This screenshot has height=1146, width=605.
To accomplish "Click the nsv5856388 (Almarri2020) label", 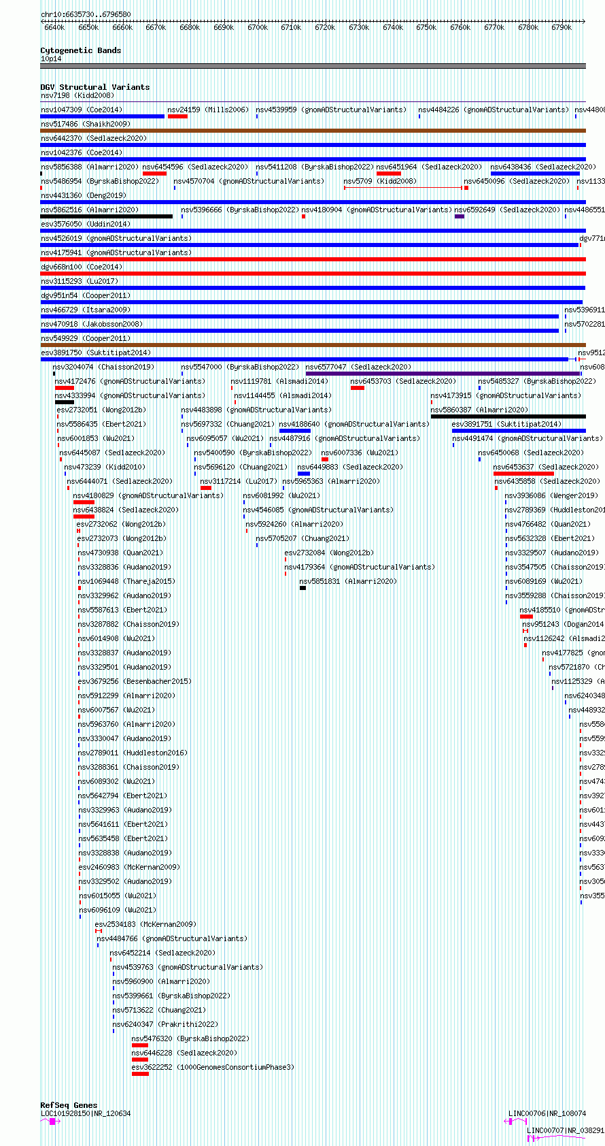I will pyautogui.click(x=90, y=167).
